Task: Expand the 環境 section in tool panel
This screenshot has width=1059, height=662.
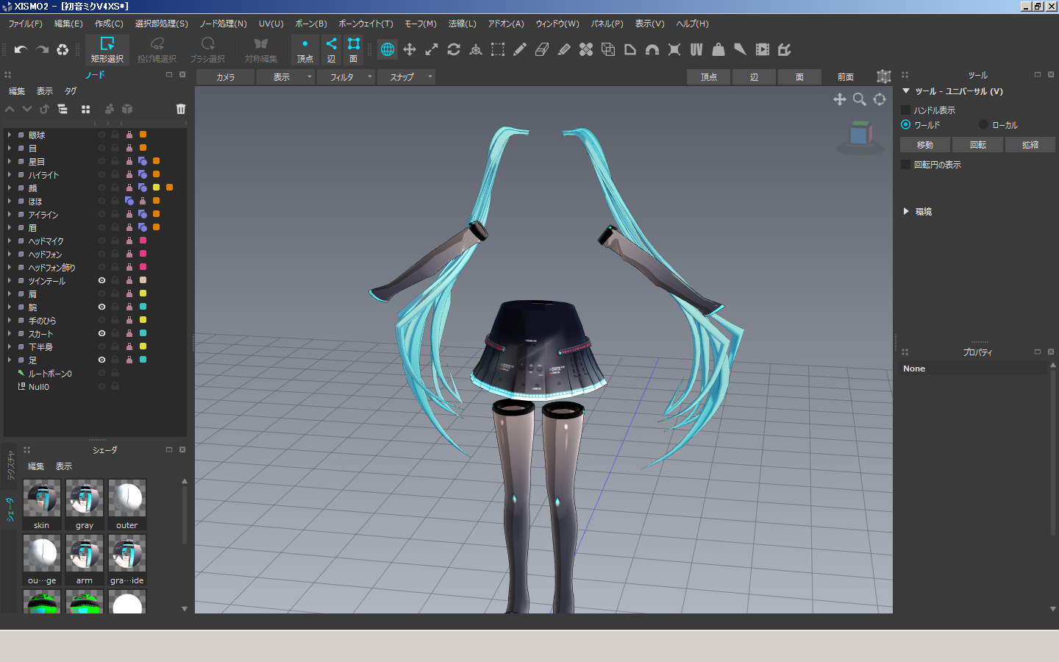Action: (x=906, y=211)
